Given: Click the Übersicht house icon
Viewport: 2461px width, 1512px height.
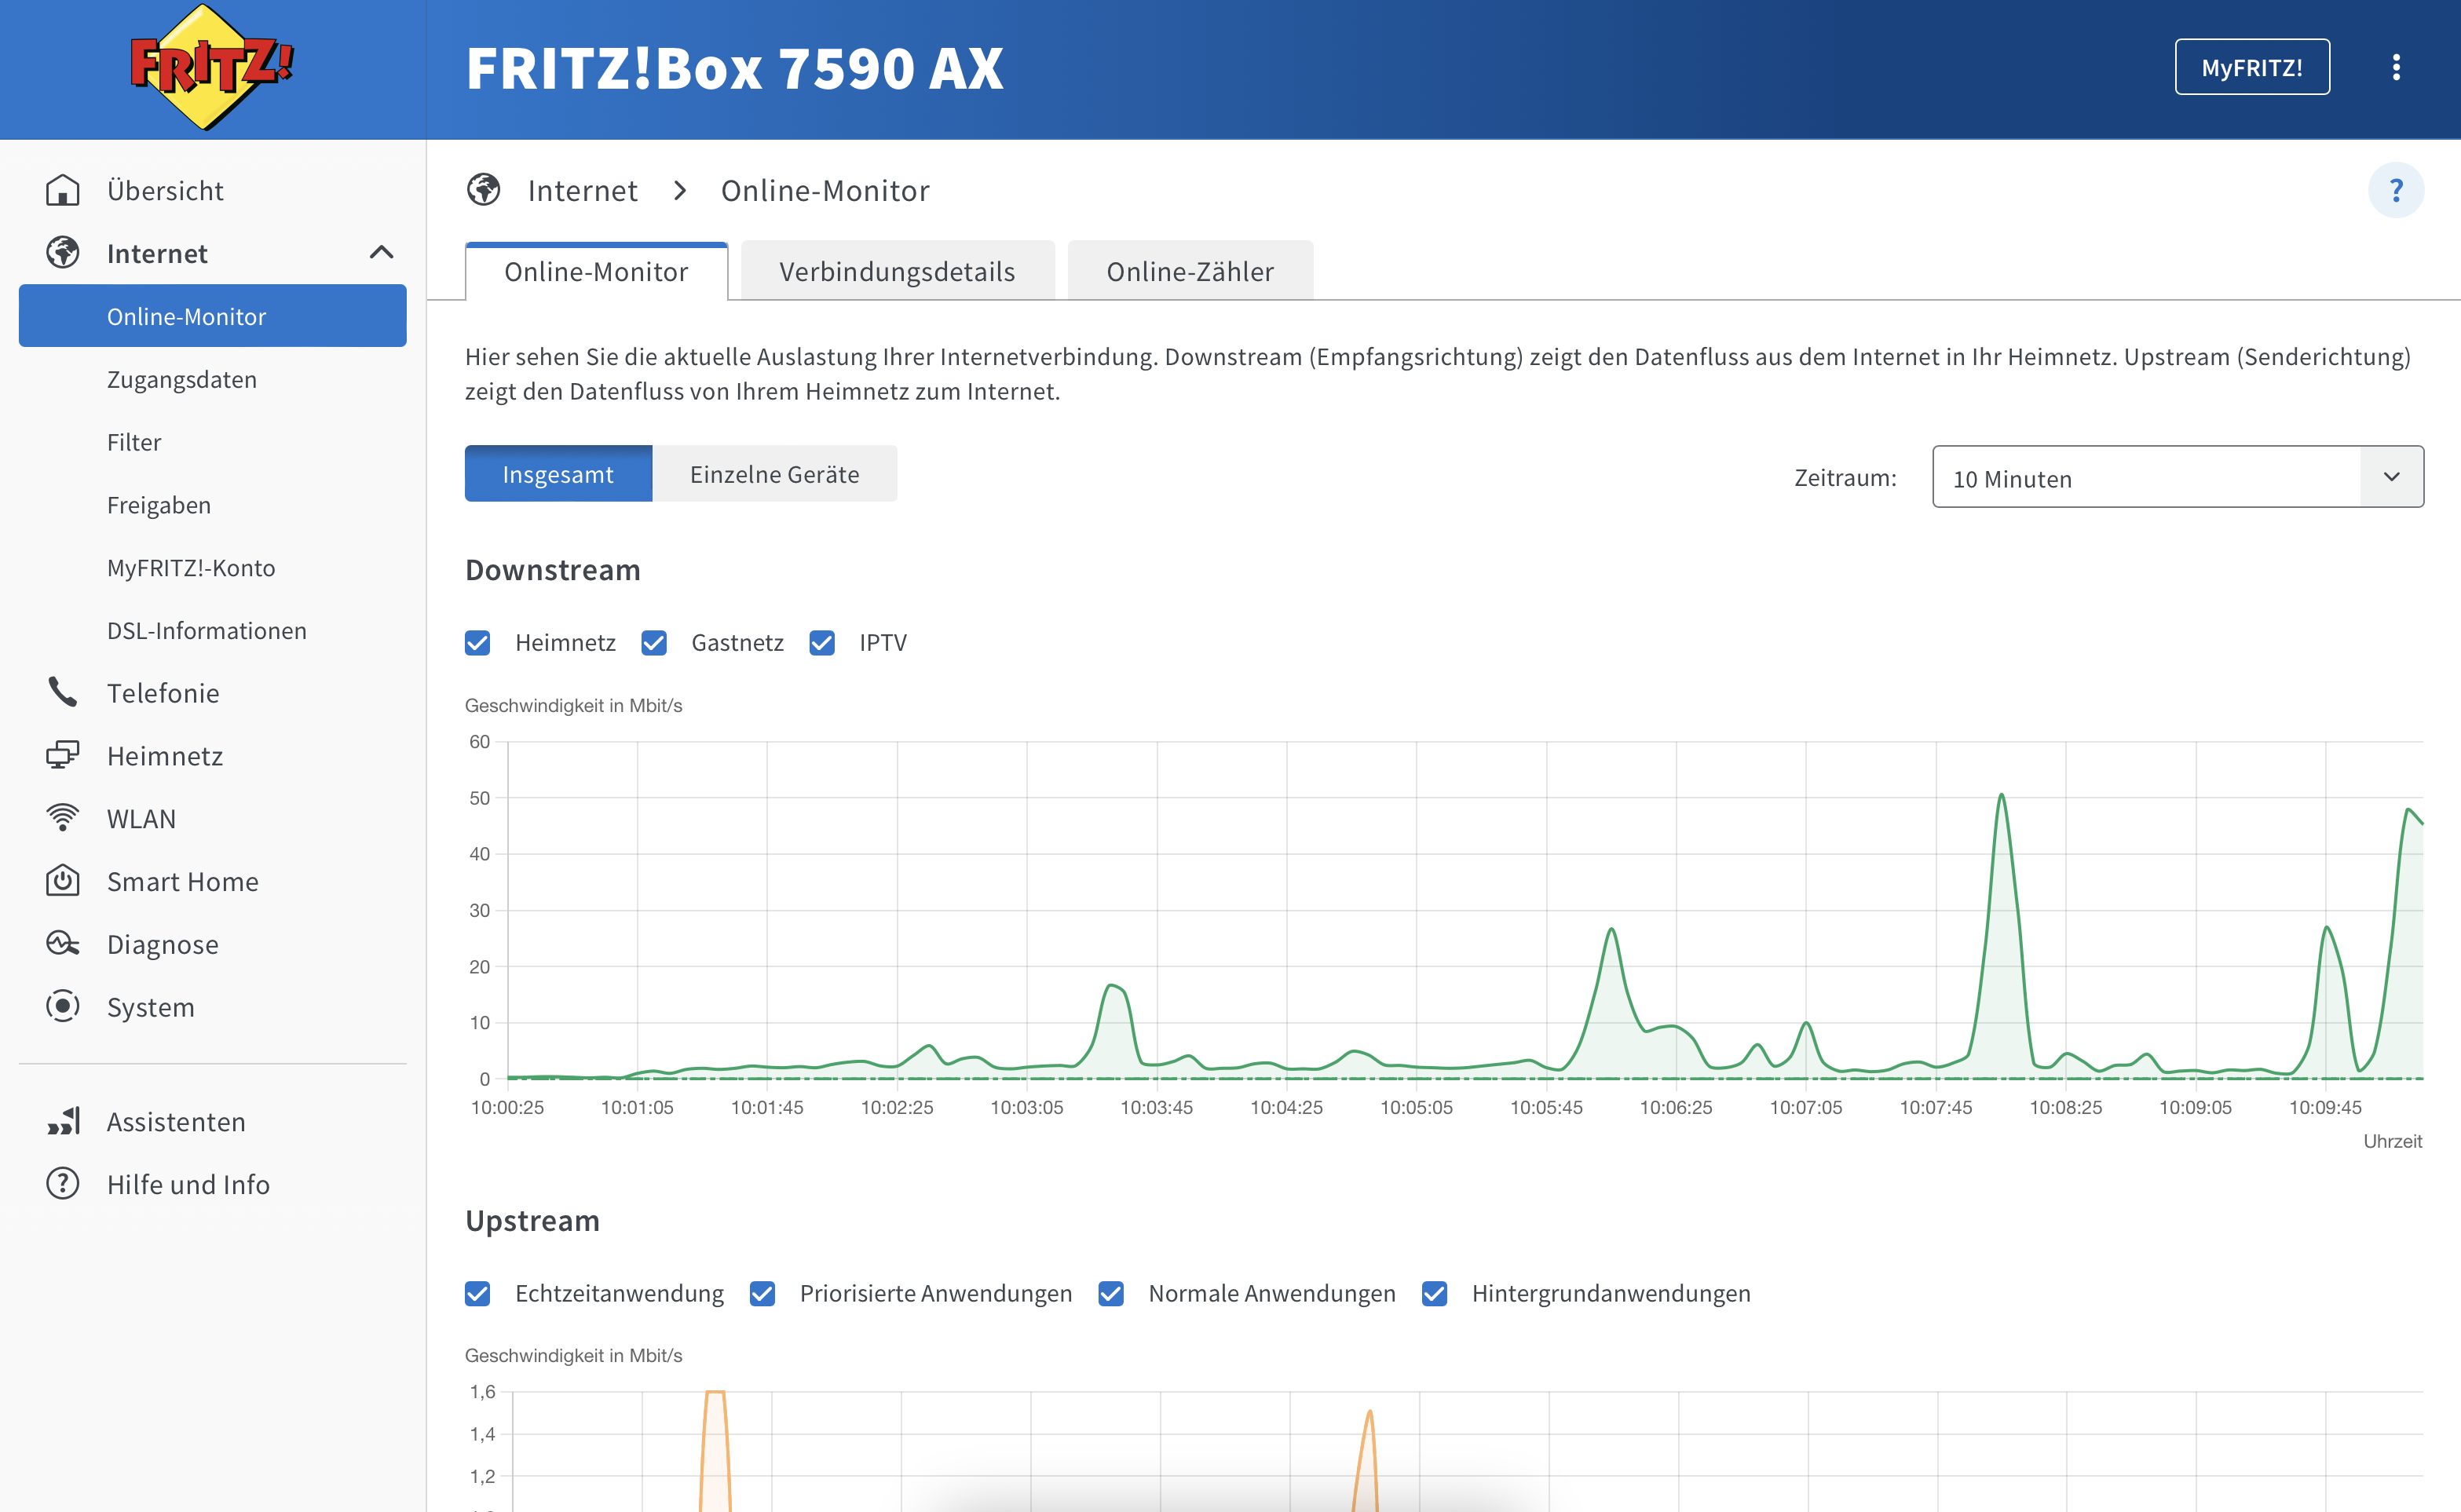Looking at the screenshot, I should pyautogui.click(x=62, y=190).
